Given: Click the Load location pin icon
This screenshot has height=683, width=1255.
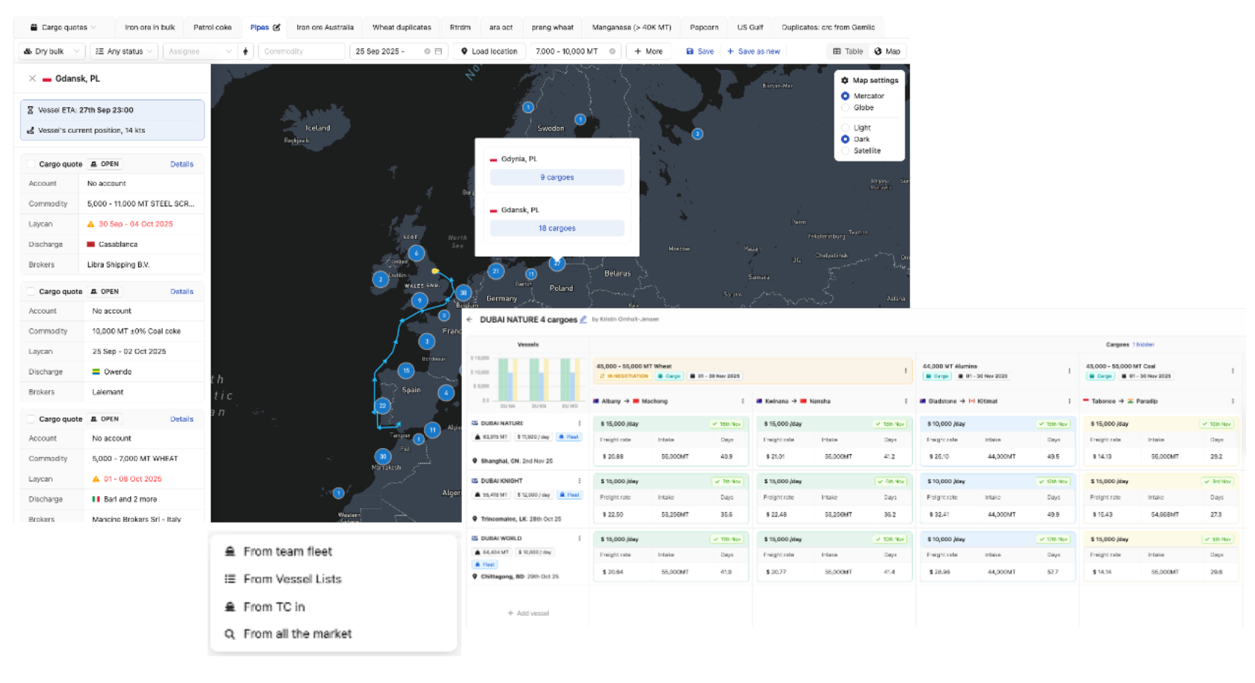Looking at the screenshot, I should (464, 51).
